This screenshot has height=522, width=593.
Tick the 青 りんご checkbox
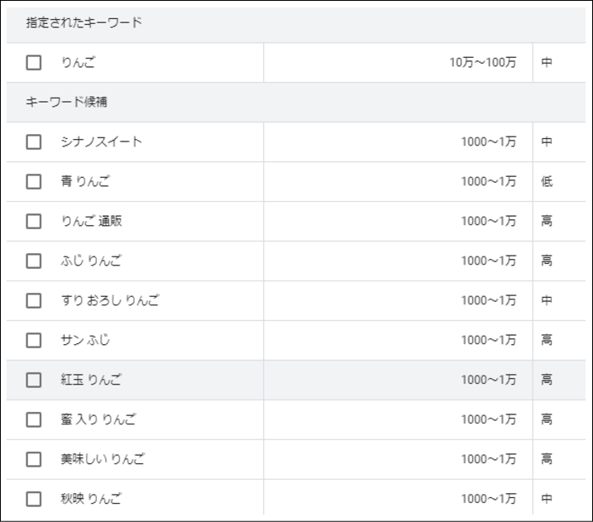coord(34,181)
